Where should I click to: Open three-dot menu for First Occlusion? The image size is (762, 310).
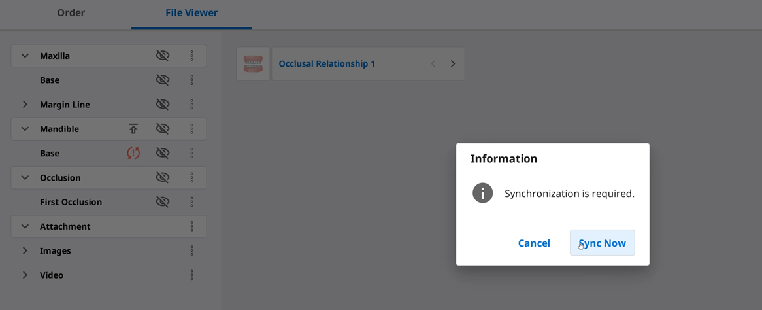click(x=192, y=202)
